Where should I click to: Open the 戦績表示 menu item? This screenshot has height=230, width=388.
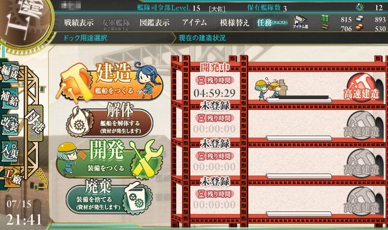coord(79,23)
